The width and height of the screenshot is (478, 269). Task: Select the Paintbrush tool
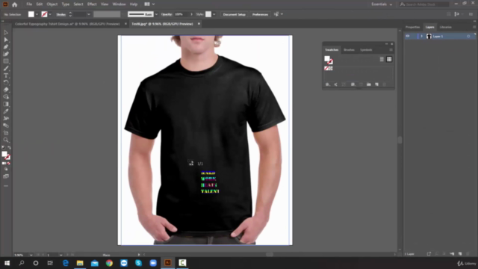pyautogui.click(x=6, y=68)
